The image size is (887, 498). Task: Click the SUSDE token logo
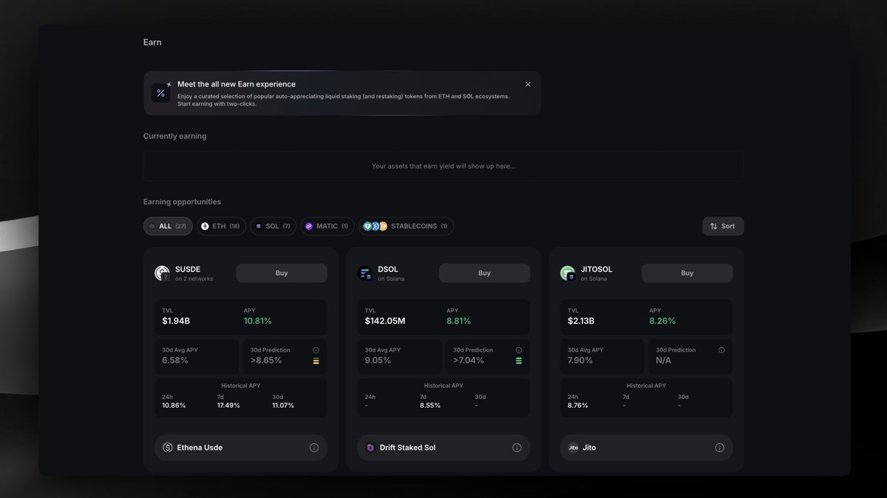click(162, 273)
